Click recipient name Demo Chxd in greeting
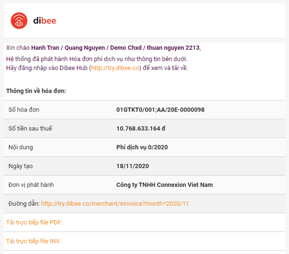The height and width of the screenshot is (254, 289). point(126,48)
